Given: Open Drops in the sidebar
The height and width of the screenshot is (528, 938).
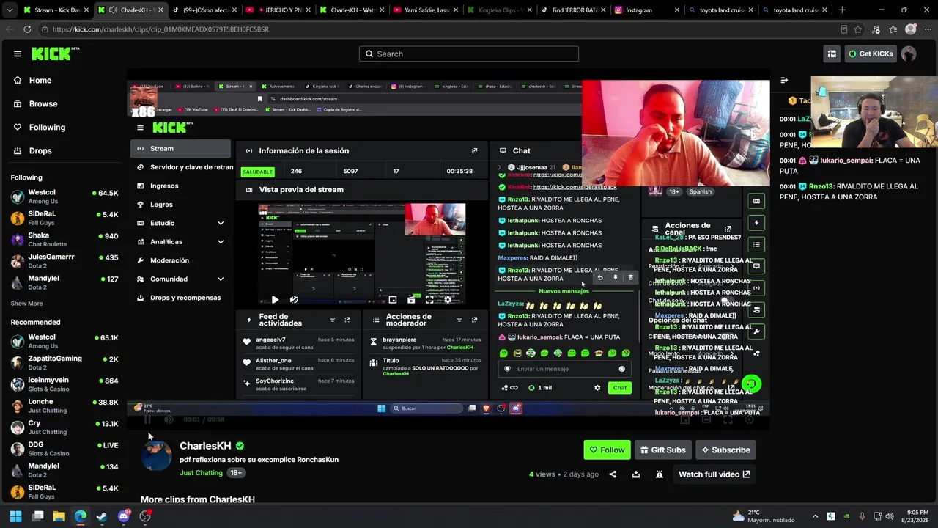Looking at the screenshot, I should tap(40, 150).
